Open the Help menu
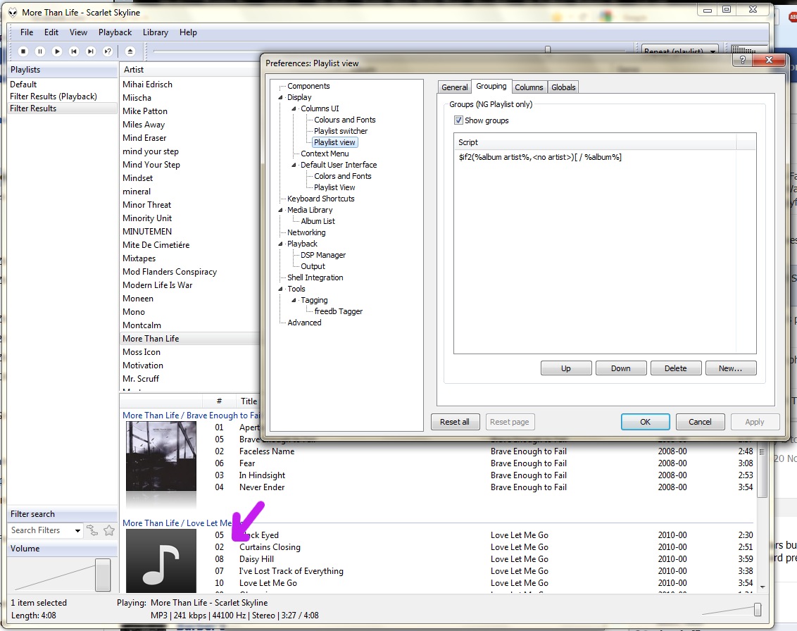Screen dimensions: 797x631 click(188, 32)
